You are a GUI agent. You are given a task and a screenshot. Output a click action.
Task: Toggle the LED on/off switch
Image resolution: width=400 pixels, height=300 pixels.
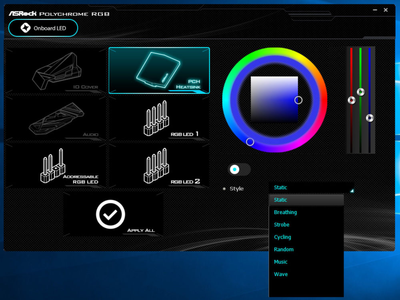click(x=239, y=169)
